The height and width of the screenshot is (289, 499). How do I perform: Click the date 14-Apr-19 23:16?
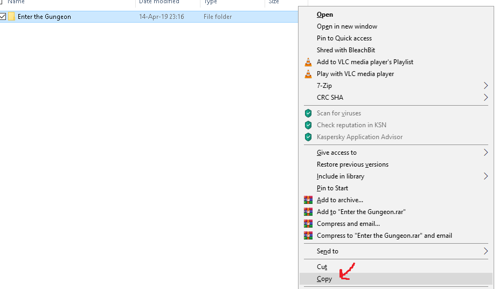click(162, 17)
